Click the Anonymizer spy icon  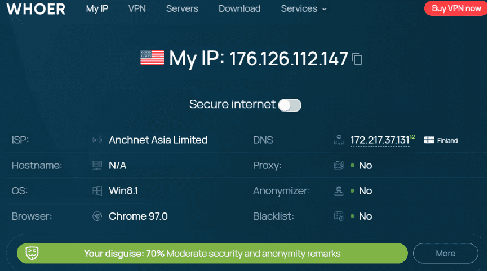pos(339,191)
